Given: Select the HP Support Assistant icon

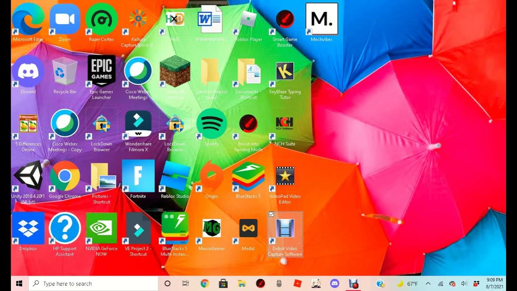Looking at the screenshot, I should (65, 228).
